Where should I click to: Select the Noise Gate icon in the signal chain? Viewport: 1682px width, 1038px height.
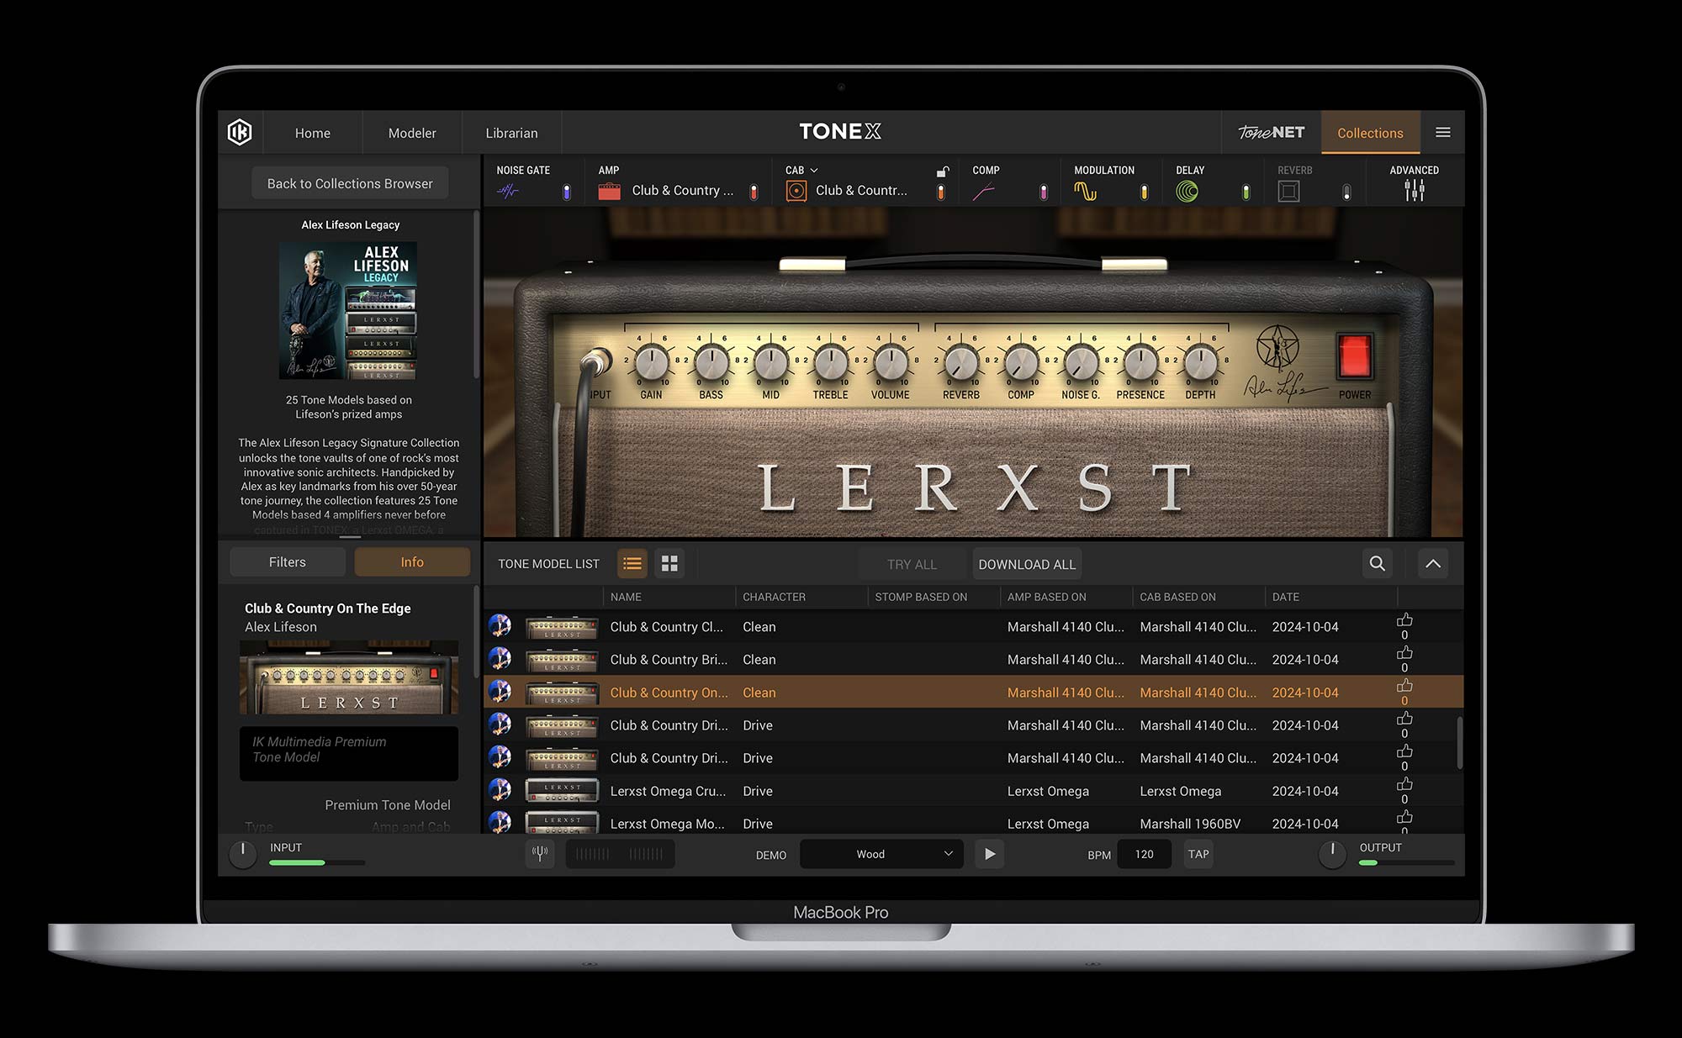[x=511, y=190]
